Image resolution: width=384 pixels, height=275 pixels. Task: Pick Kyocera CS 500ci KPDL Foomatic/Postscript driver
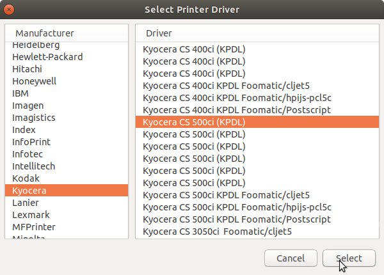(x=257, y=219)
